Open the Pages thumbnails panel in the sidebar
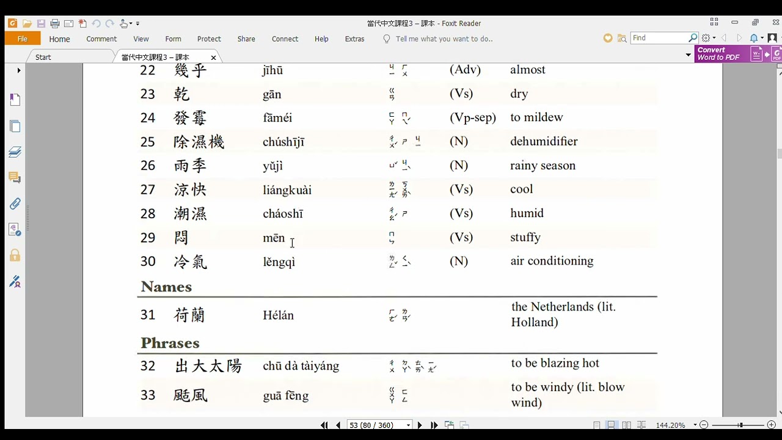782x440 pixels. coord(15,126)
